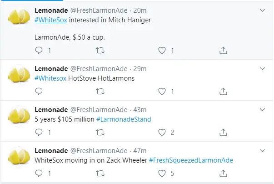
Task: Like the Mitch Haniger tweet
Action: tap(161, 50)
